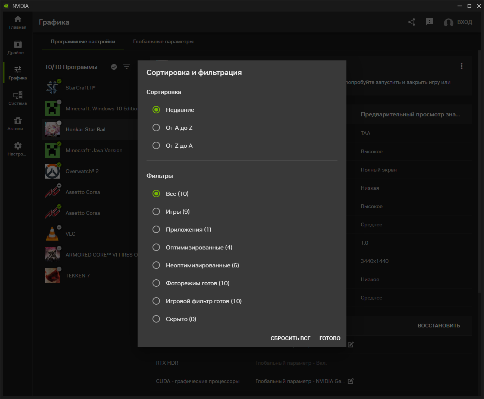
Task: Go to the Drivers section in sidebar
Action: click(x=18, y=48)
